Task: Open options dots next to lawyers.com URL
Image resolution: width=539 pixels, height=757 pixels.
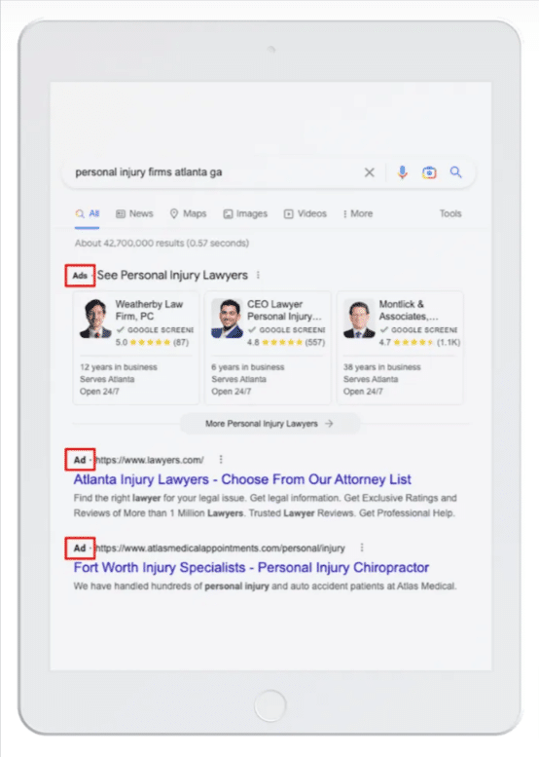Action: click(221, 459)
